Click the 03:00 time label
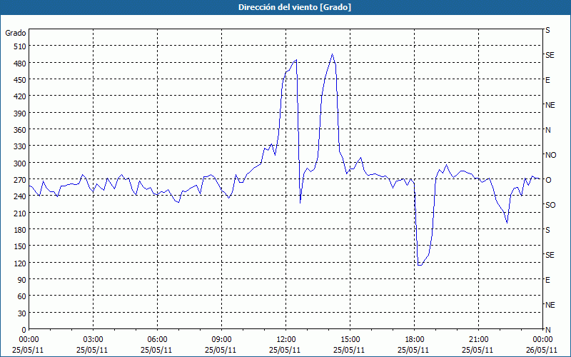Screen dimensions: 571x357 (x=93, y=340)
